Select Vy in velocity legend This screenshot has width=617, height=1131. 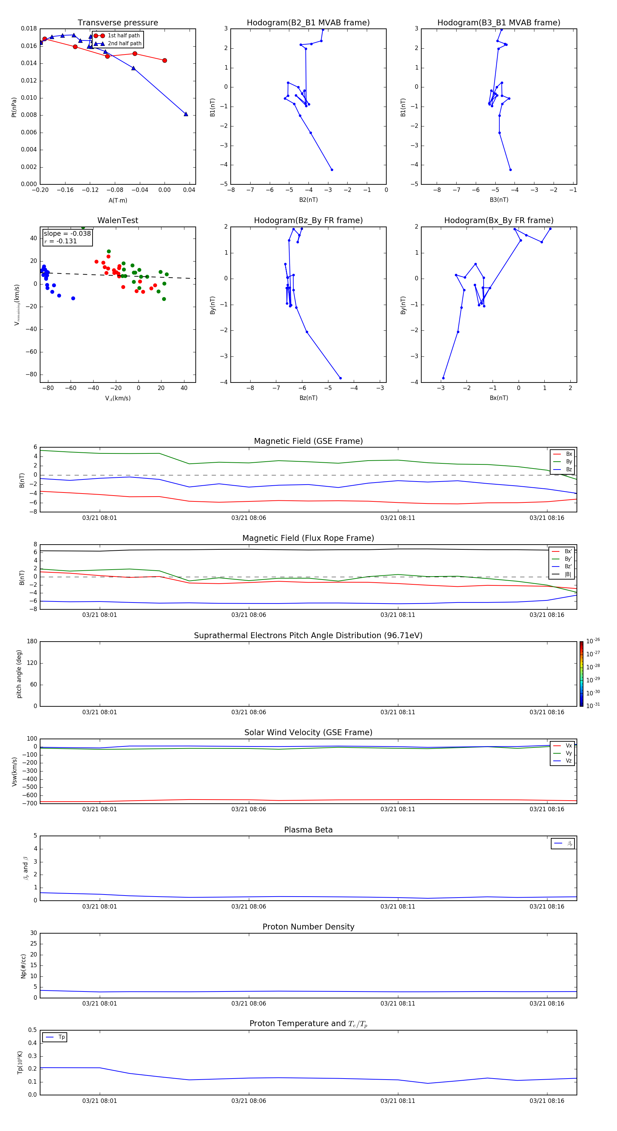click(562, 753)
